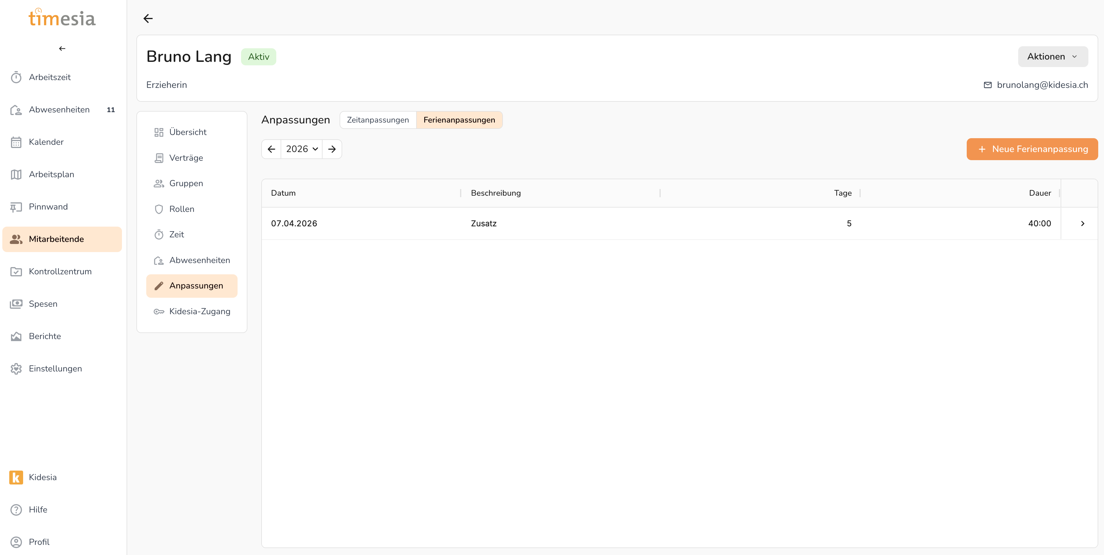Click the back arrow above employee card
The image size is (1104, 555).
pos(148,18)
